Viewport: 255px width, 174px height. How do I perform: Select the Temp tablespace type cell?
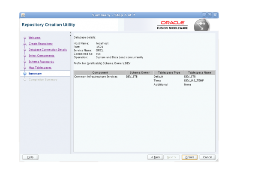[157, 81]
